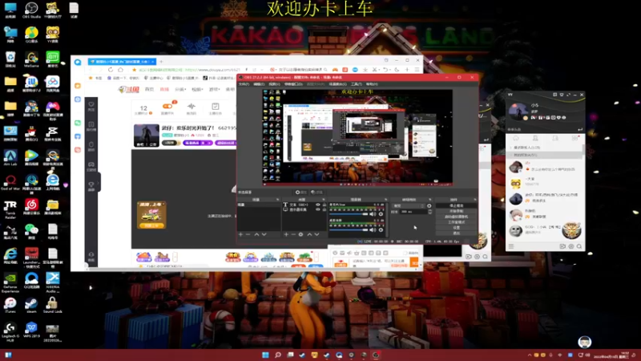
Task: Open Tools menu in OBS menu bar
Action: point(356,84)
